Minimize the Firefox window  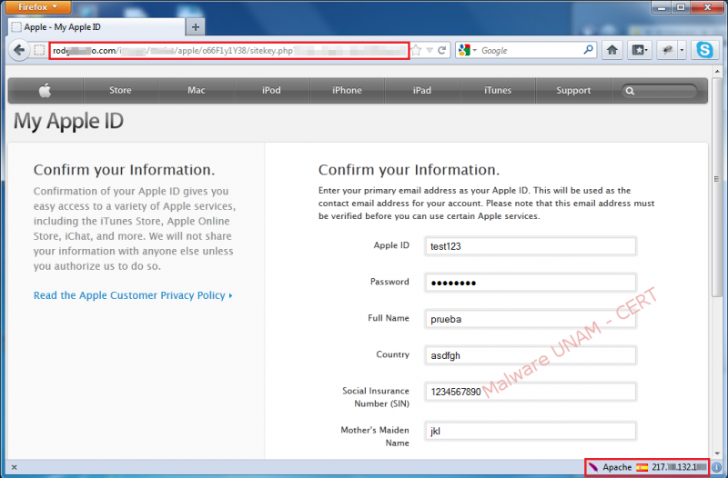coord(662,7)
